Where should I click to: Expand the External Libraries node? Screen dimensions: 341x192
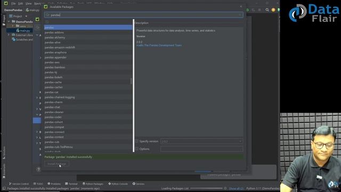[x=9, y=35]
